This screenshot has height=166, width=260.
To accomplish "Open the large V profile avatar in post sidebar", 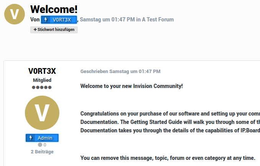I will pos(42,113).
